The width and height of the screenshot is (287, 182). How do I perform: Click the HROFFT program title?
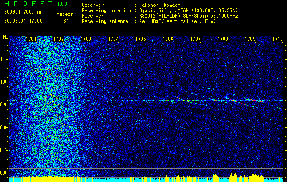coord(29,4)
